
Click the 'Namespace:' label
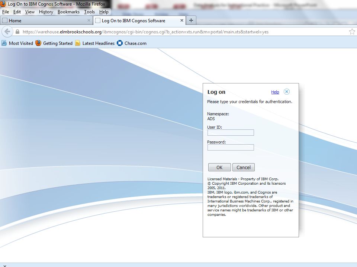(x=218, y=114)
